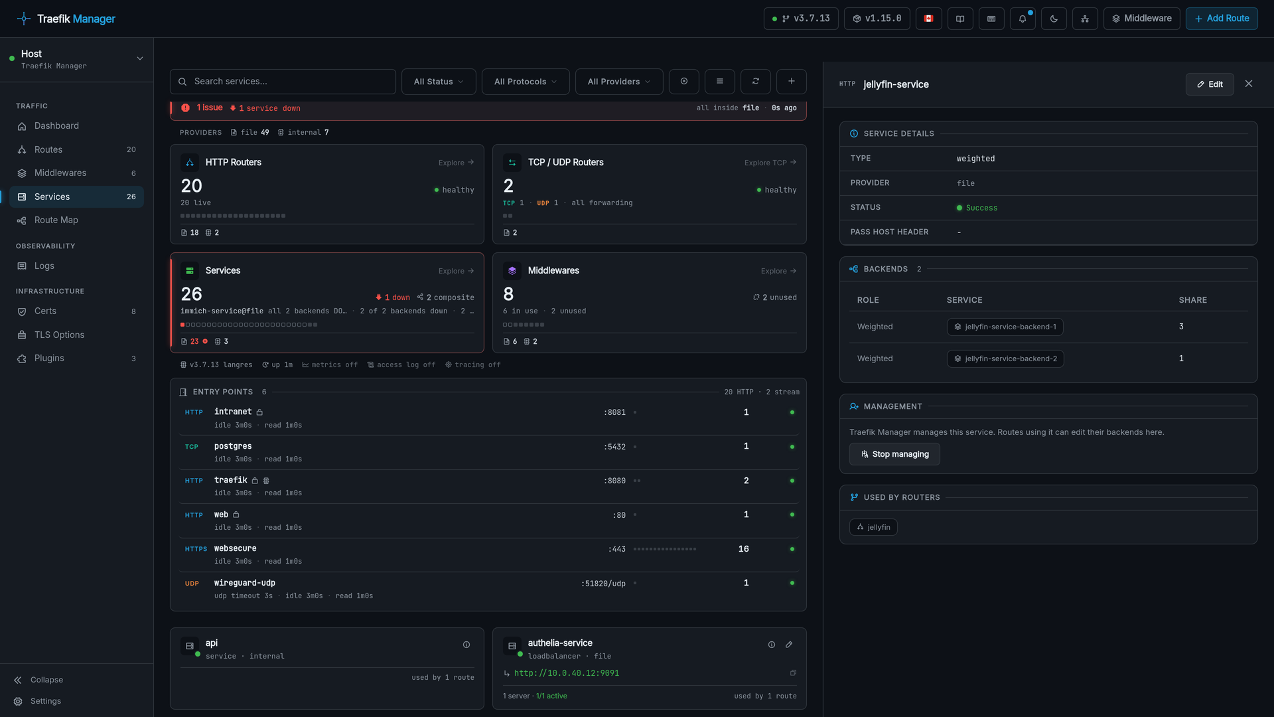Image resolution: width=1274 pixels, height=717 pixels.
Task: Click the Middleware header button
Action: (1141, 19)
